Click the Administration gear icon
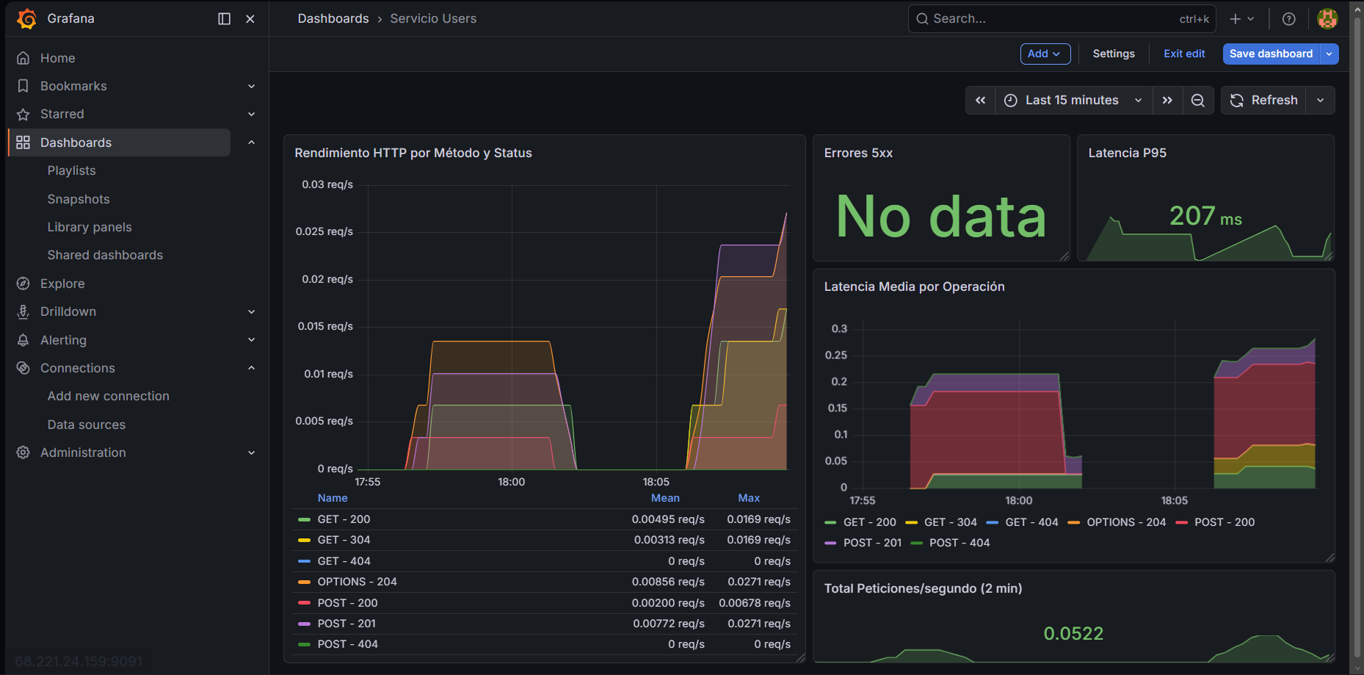Viewport: 1364px width, 675px height. click(x=23, y=452)
